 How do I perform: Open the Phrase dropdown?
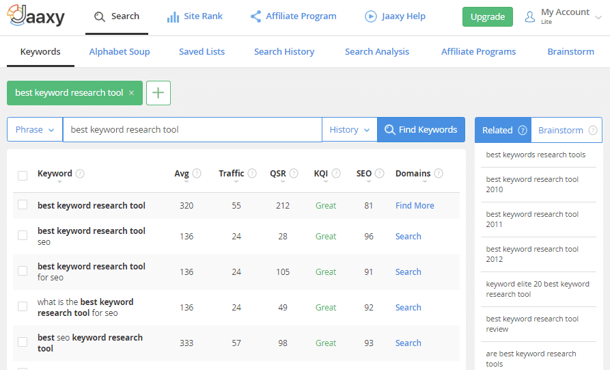tap(35, 130)
